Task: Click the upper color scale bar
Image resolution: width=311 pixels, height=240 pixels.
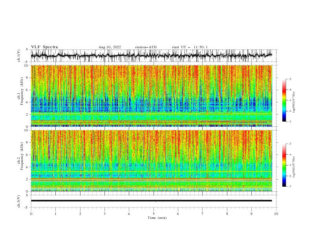Action: 284,100
